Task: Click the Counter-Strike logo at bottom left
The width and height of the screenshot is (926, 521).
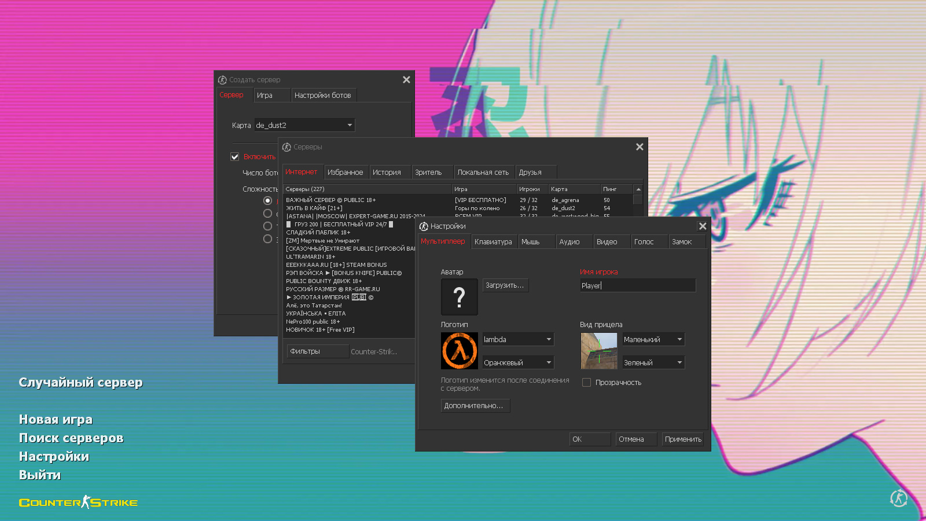Action: [78, 502]
